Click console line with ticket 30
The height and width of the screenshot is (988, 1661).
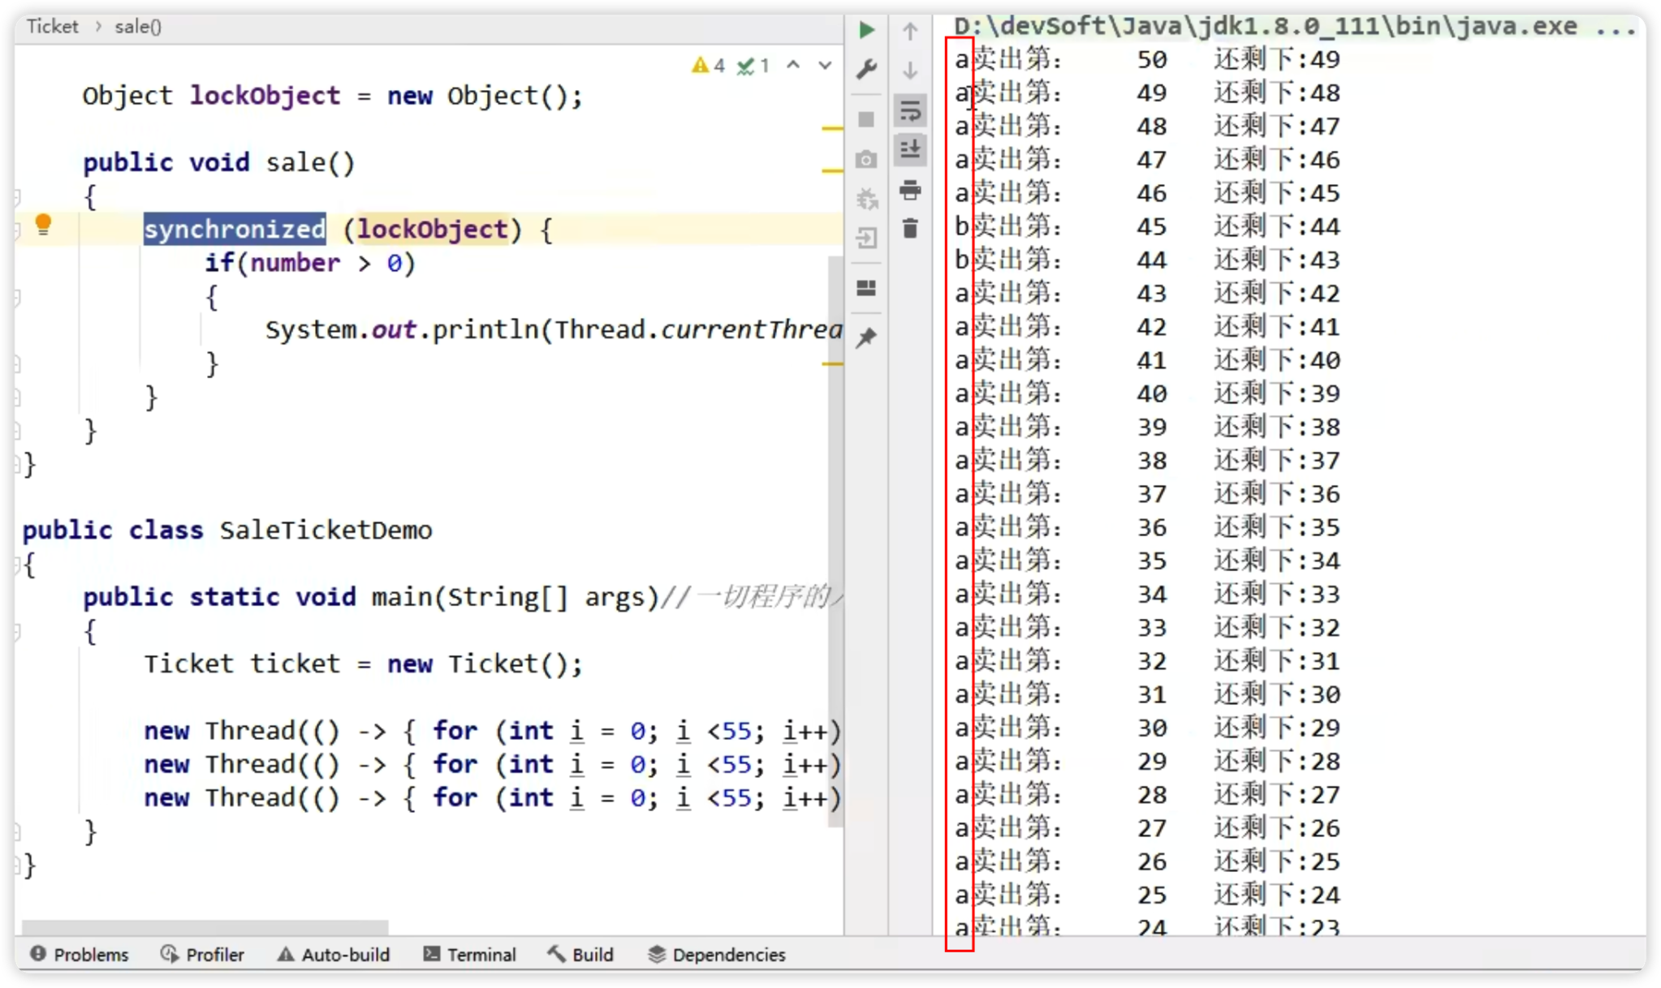pos(1147,728)
